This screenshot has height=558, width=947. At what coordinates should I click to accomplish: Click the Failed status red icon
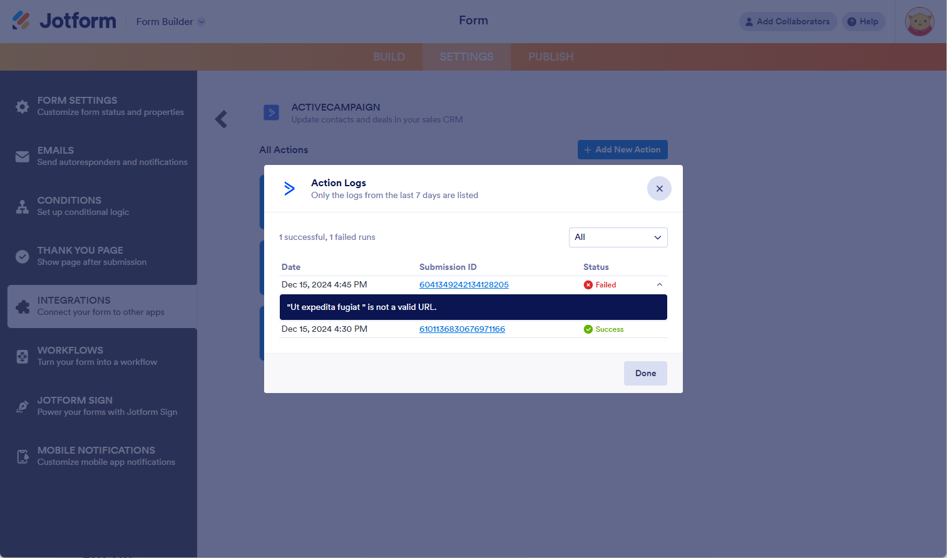588,285
